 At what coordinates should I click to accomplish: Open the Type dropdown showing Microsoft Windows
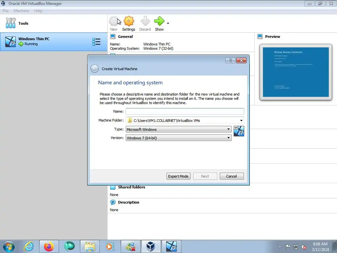[x=179, y=129]
